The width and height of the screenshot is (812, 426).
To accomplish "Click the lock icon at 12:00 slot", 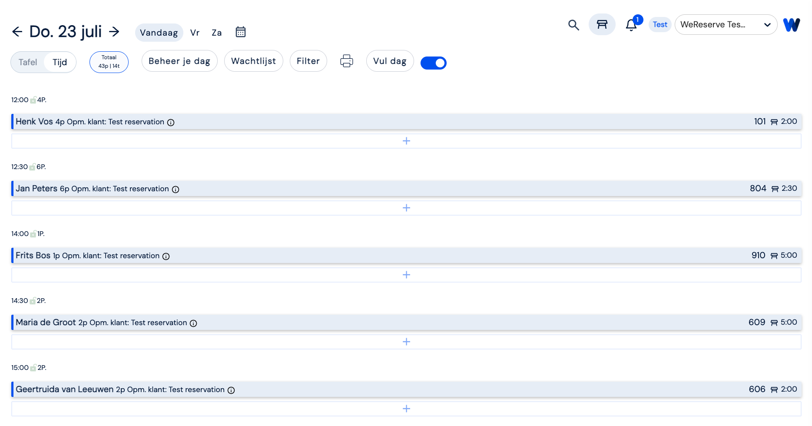I will 33,100.
